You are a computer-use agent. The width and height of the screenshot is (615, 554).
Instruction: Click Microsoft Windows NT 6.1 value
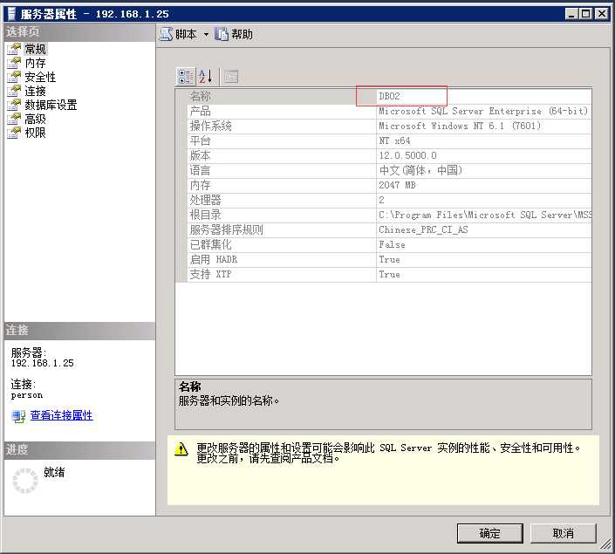[x=460, y=127]
